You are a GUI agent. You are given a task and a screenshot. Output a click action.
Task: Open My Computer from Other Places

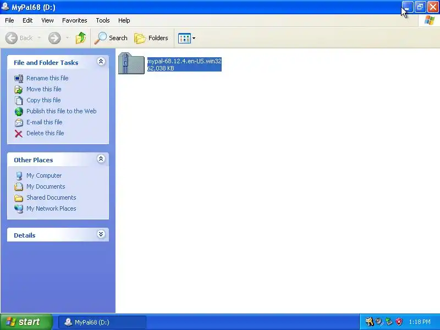[44, 175]
